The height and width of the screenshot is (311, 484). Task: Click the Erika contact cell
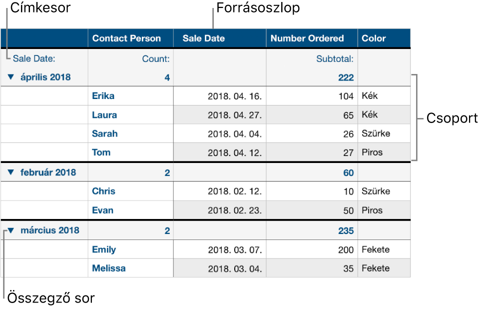130,96
